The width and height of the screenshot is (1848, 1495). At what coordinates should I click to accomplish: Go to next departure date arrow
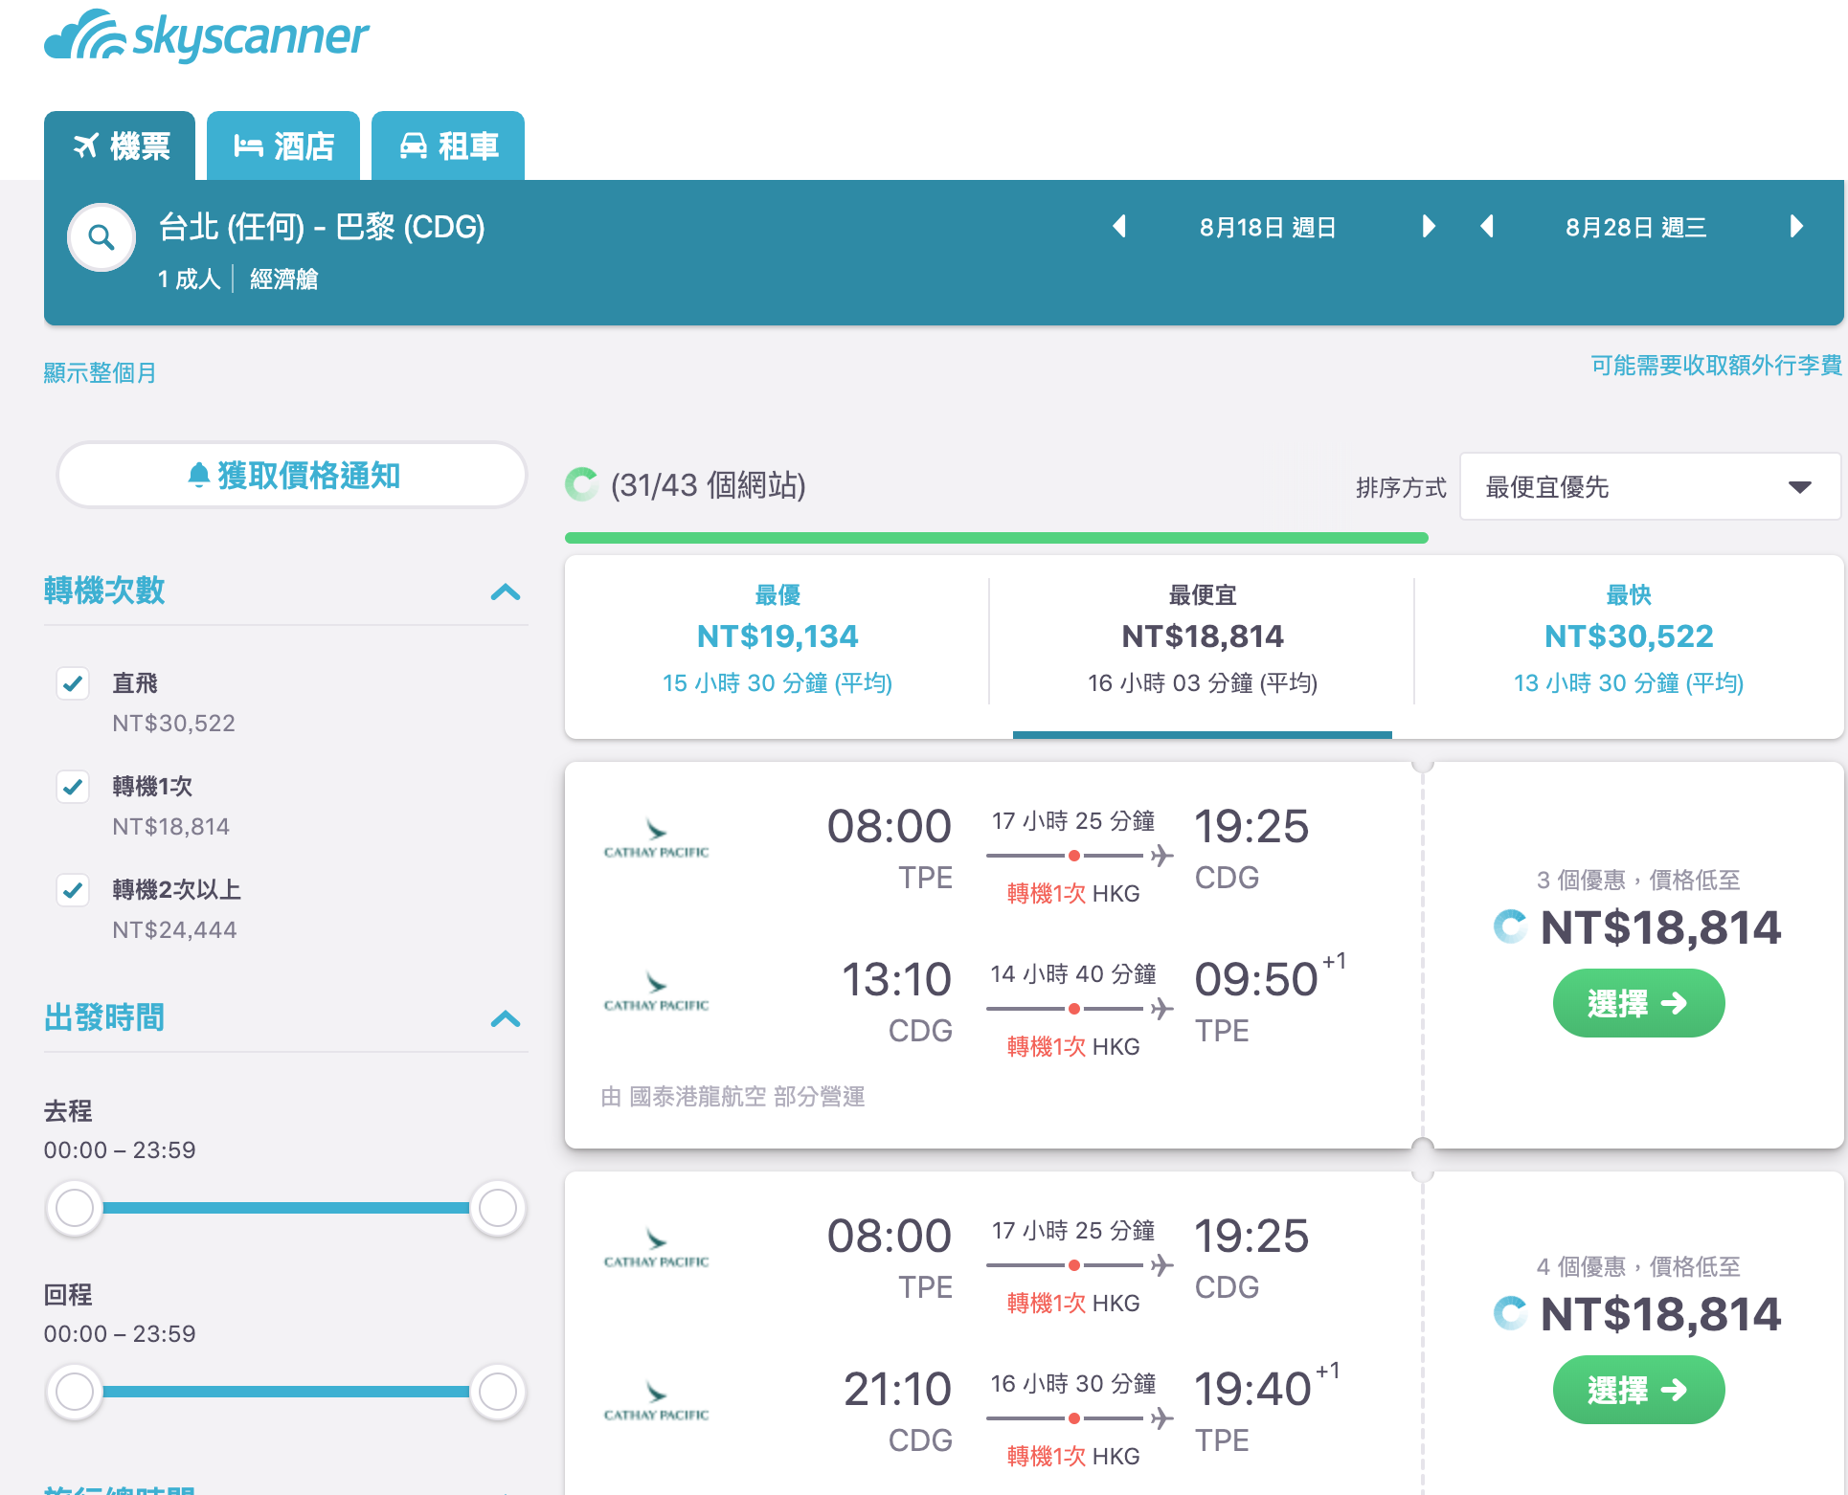coord(1429,227)
